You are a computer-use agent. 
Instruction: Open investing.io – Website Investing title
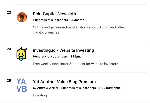tap(63, 50)
